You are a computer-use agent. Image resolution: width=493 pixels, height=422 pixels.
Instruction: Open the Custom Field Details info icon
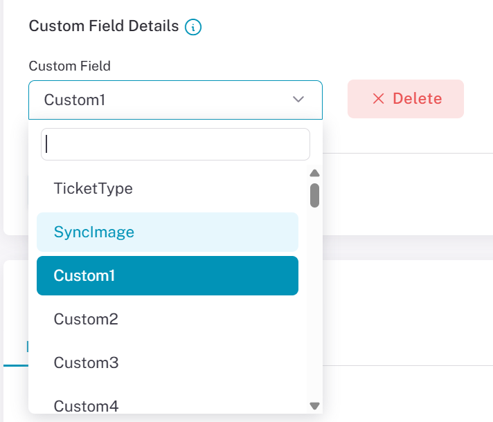pos(192,27)
